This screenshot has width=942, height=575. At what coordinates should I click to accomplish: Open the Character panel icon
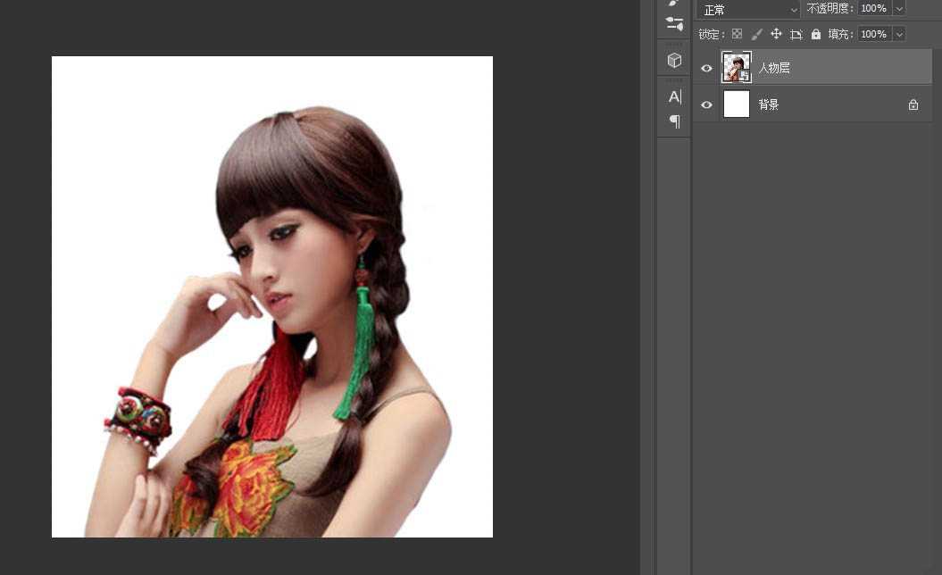[x=674, y=96]
